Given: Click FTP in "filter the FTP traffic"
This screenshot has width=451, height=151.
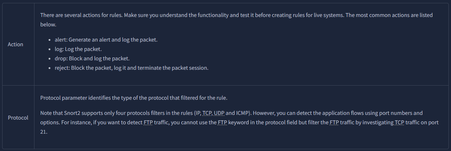Looking at the screenshot, I should click(x=334, y=122).
